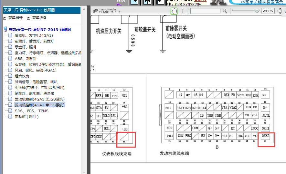
Task: Open 当前:天津一汽-夏利N7-2013-线路图 root node
Action: pos(39,30)
